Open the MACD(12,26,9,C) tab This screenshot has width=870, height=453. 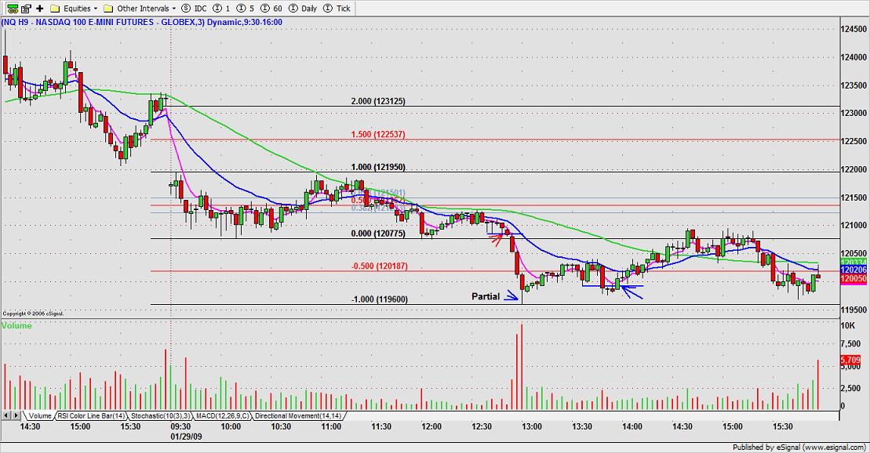coord(223,416)
